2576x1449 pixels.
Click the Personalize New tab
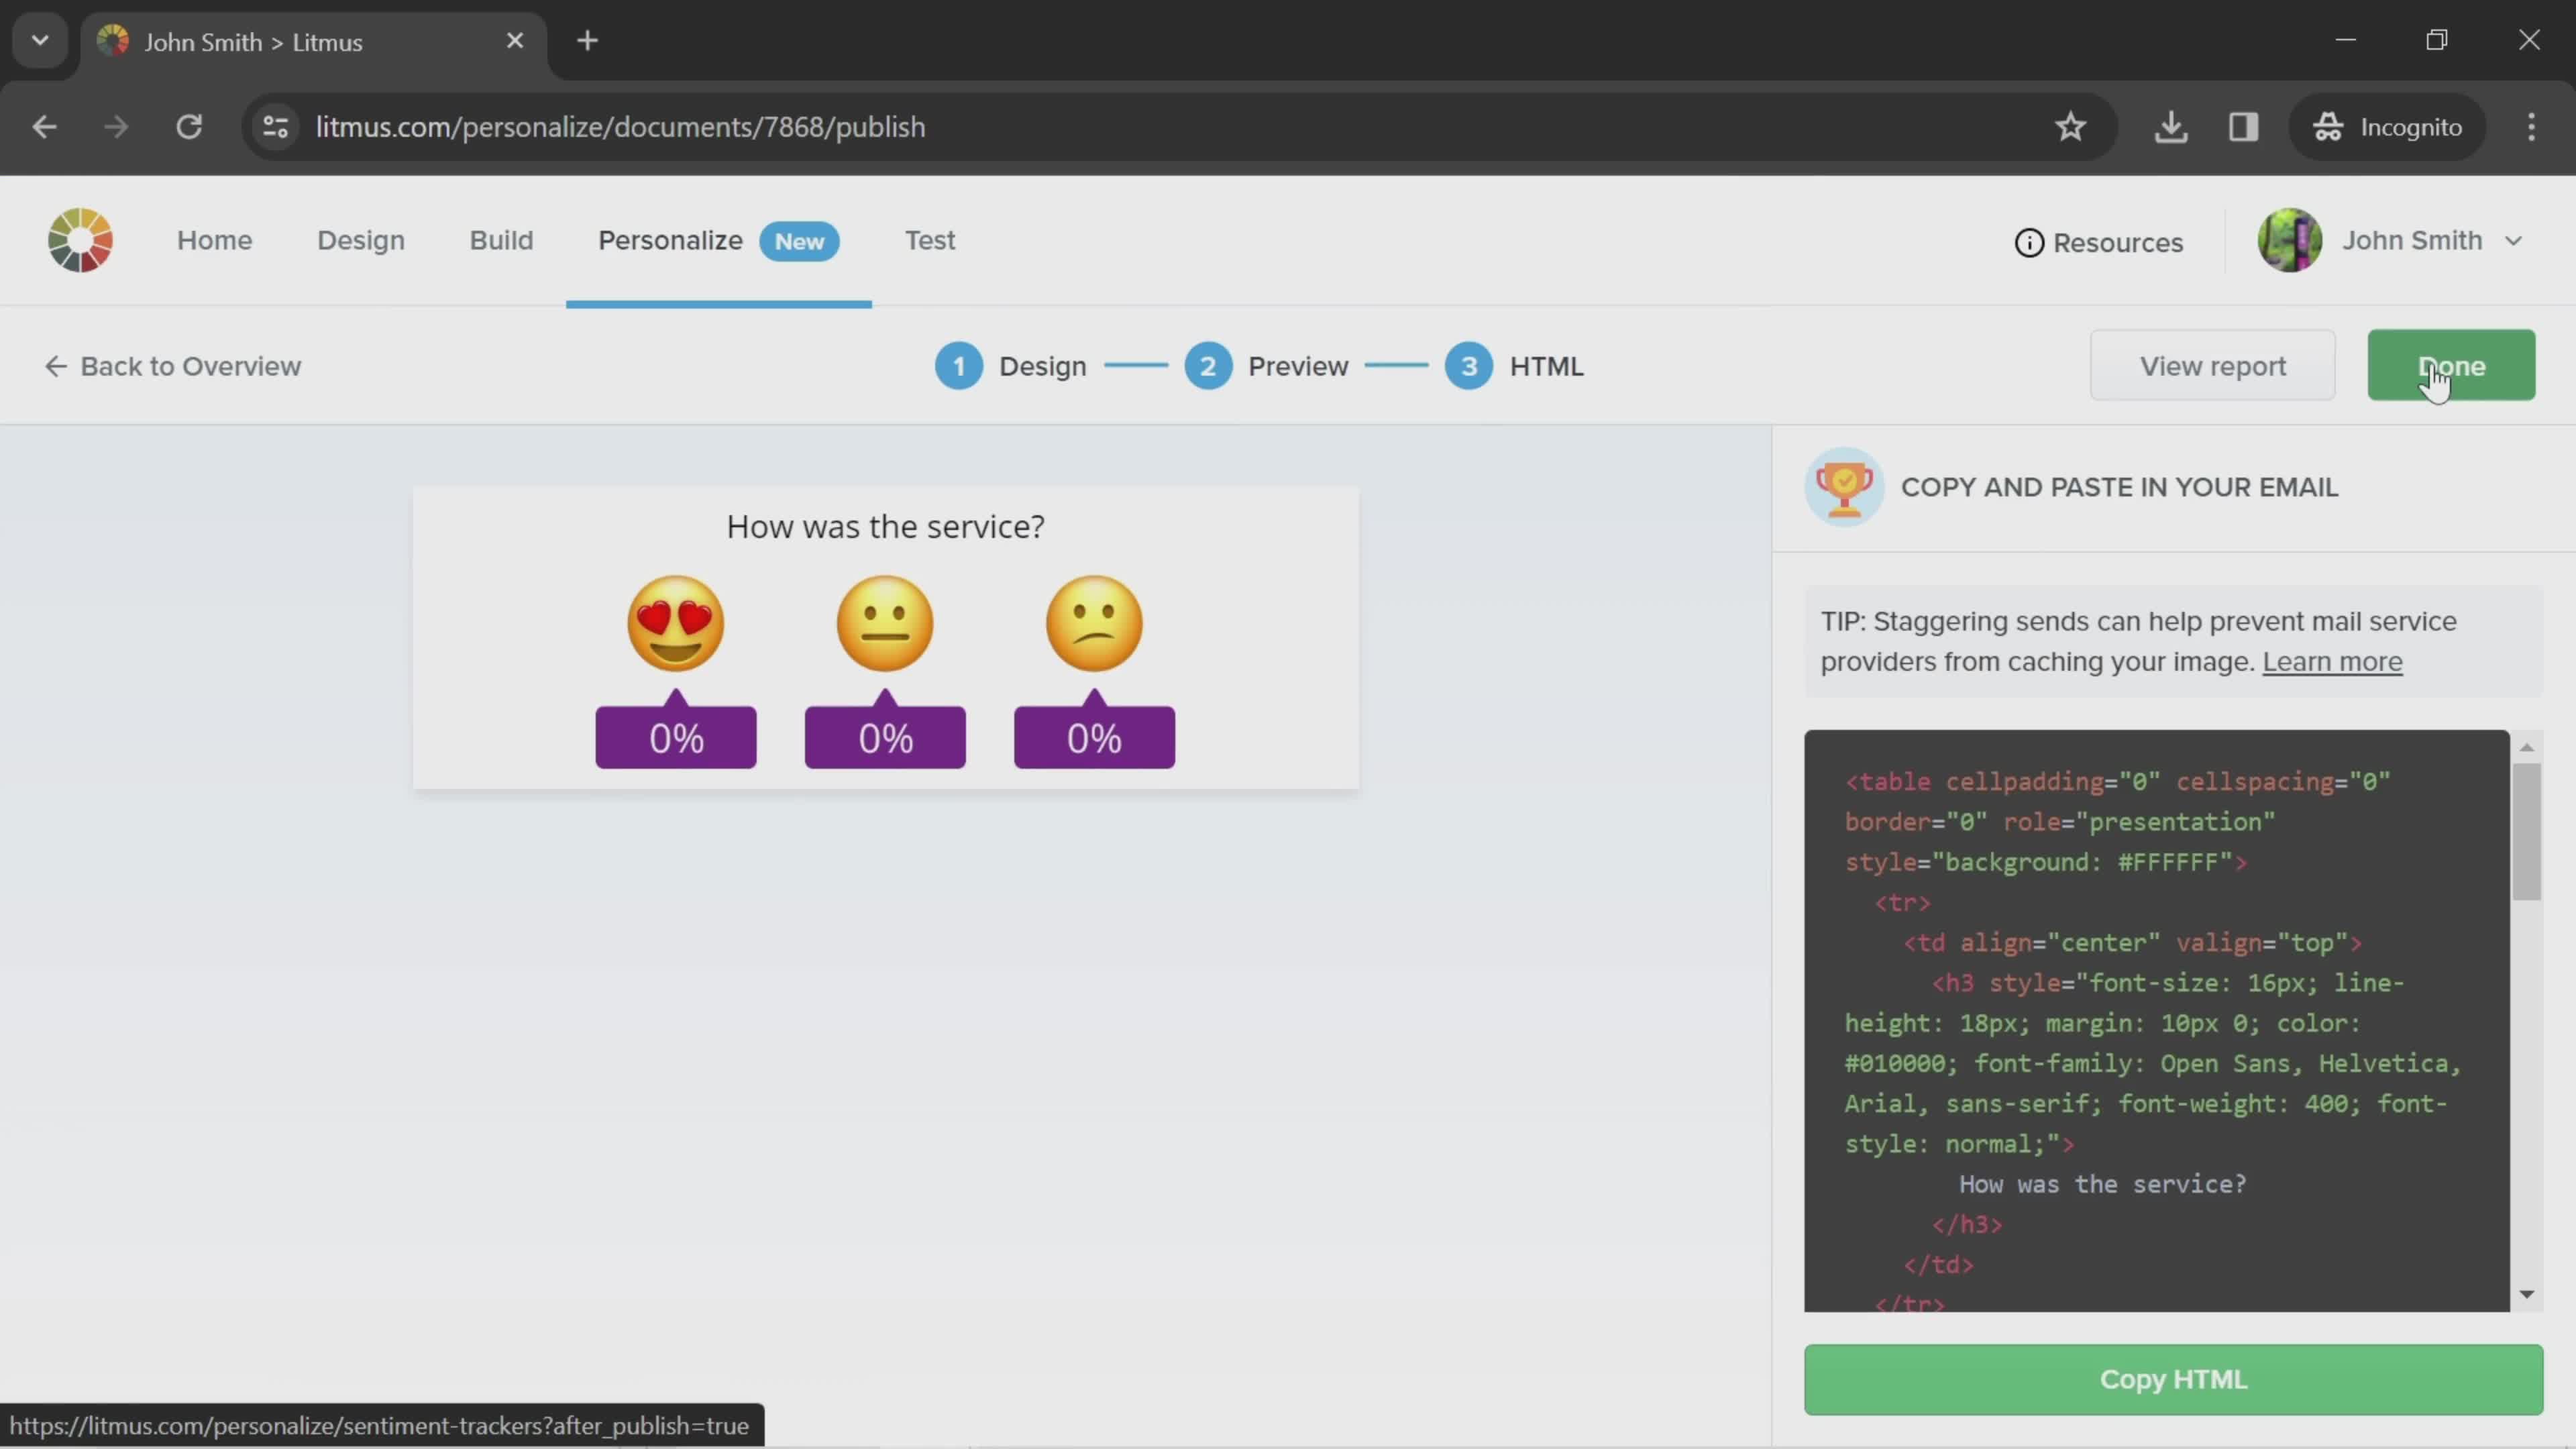[716, 239]
